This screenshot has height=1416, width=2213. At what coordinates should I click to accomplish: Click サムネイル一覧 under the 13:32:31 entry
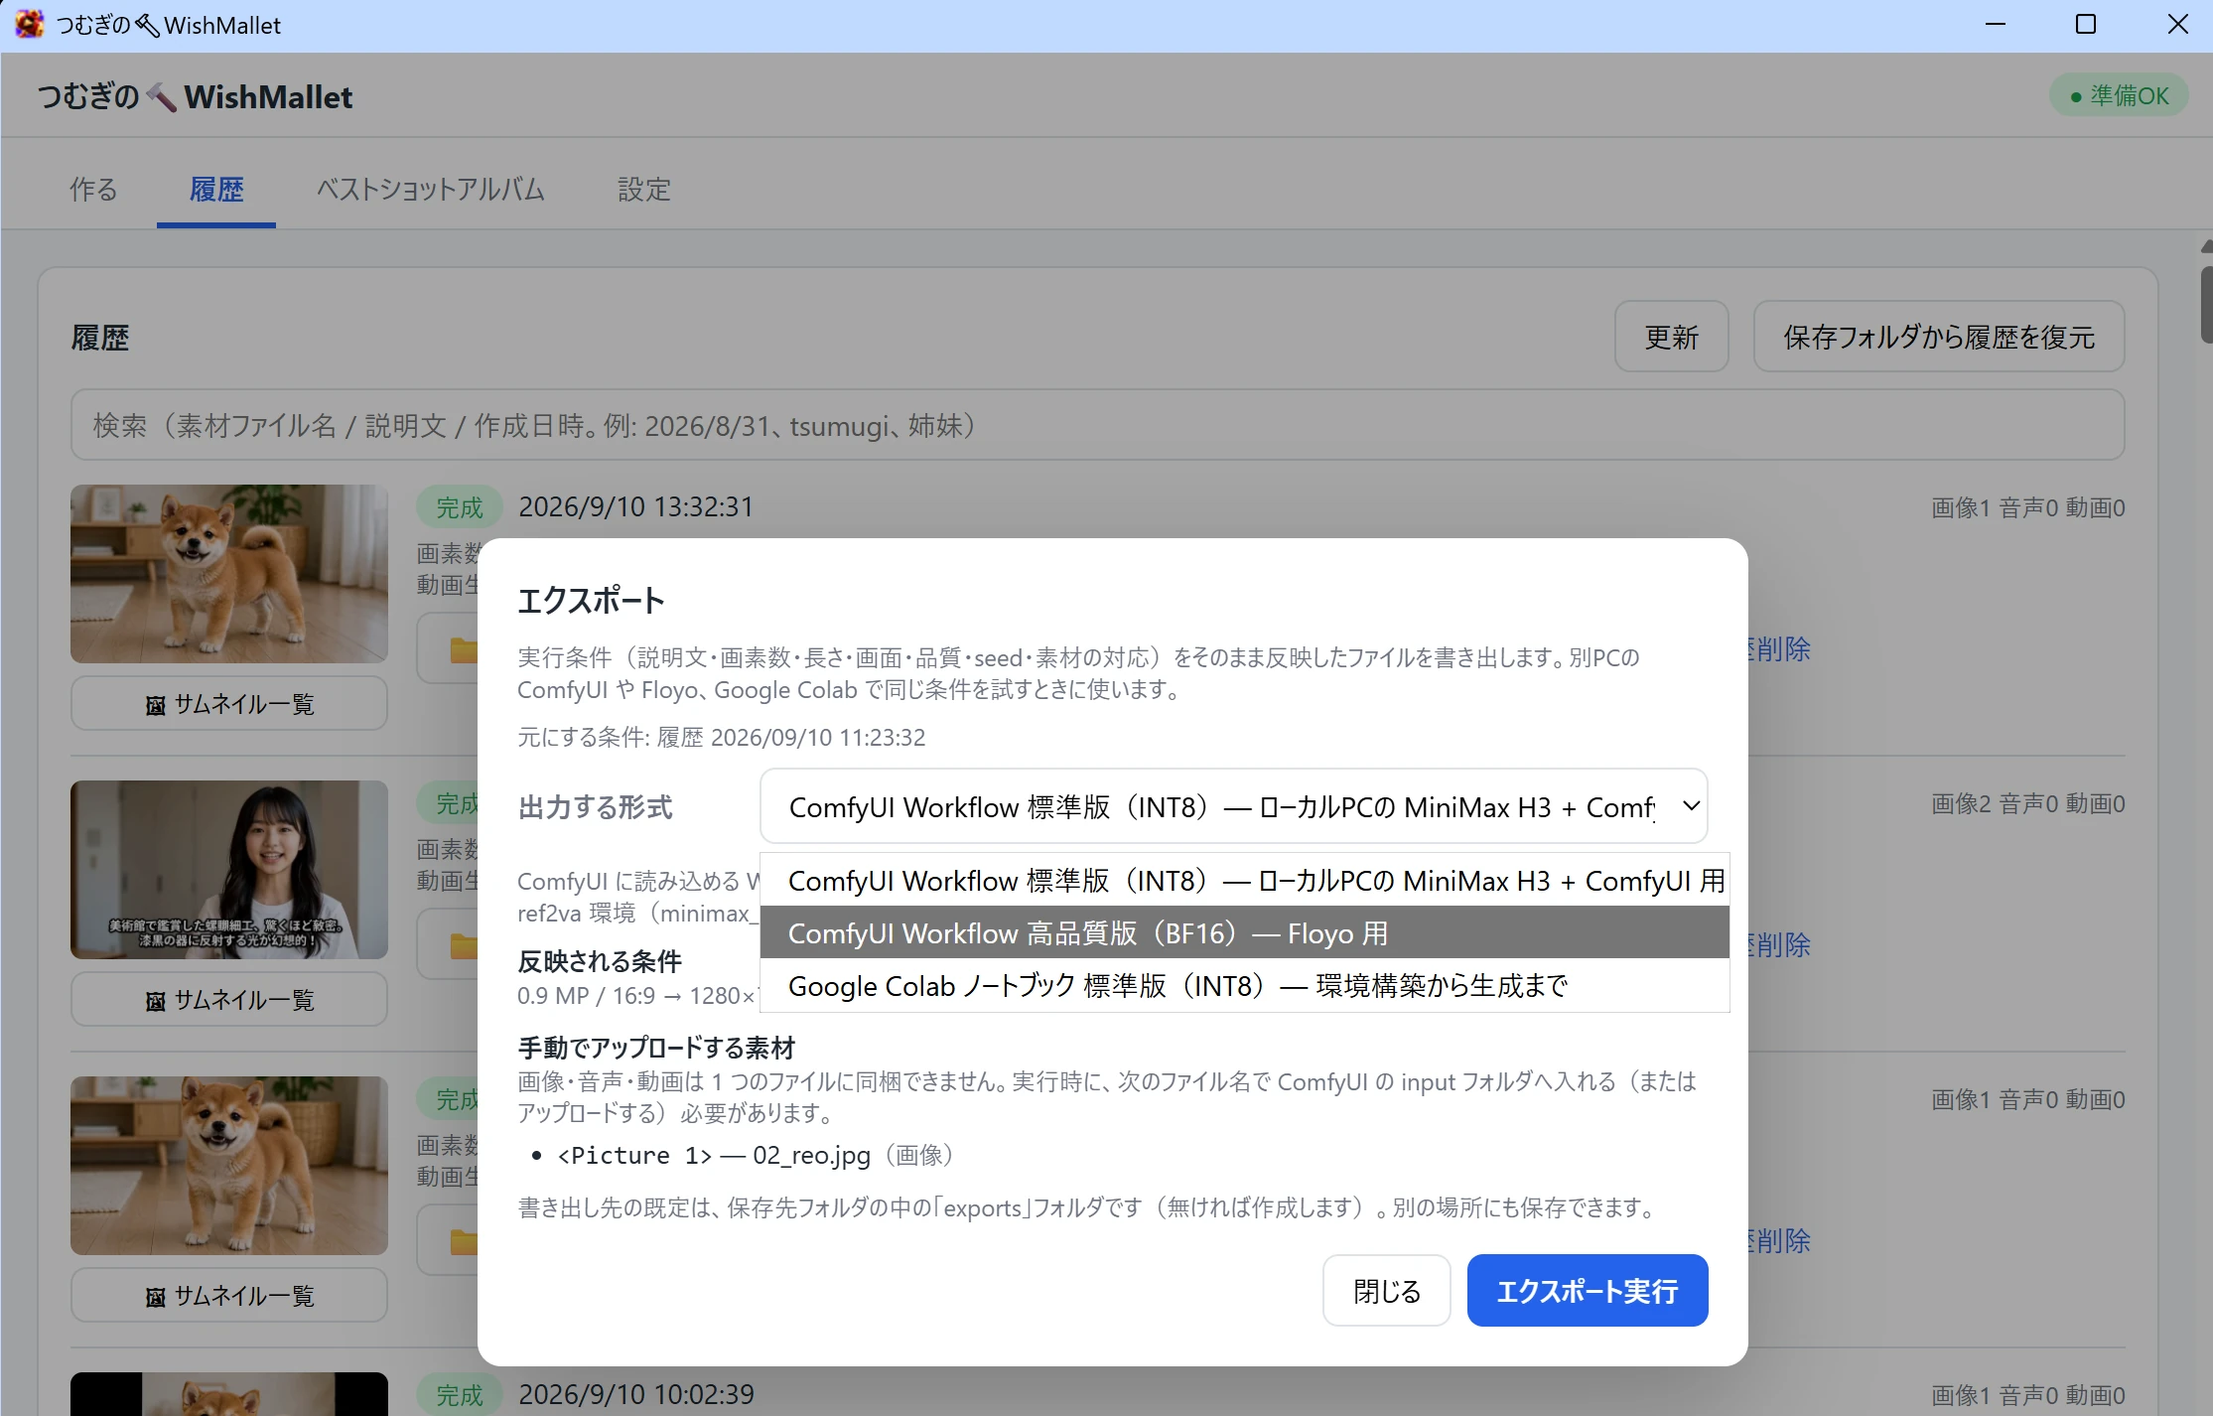click(x=229, y=704)
